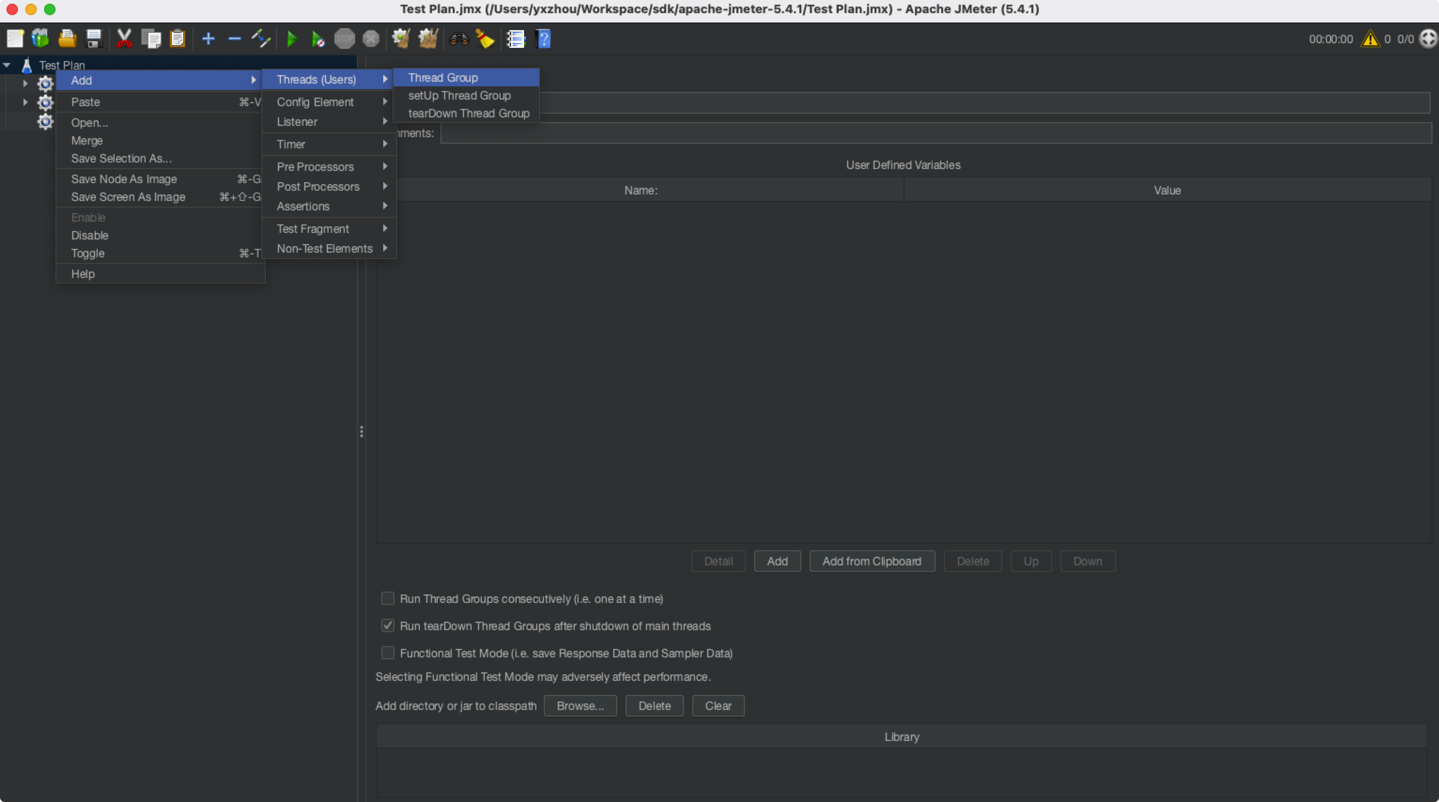Click the remote engines icon at toolbar right end

(x=1428, y=39)
